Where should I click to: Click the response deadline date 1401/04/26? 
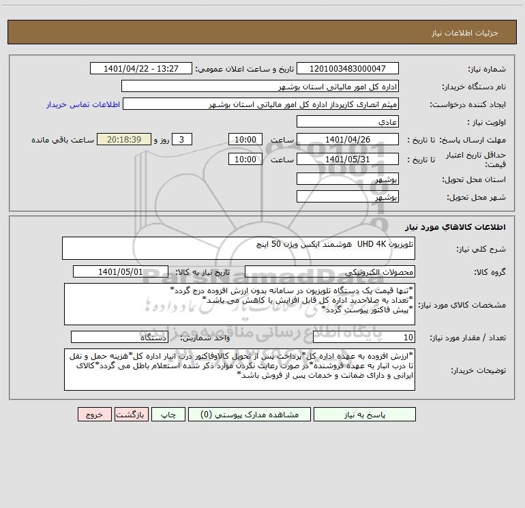348,139
